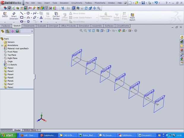Switch to the Weldments tab
The image size is (184, 138).
click(29, 26)
